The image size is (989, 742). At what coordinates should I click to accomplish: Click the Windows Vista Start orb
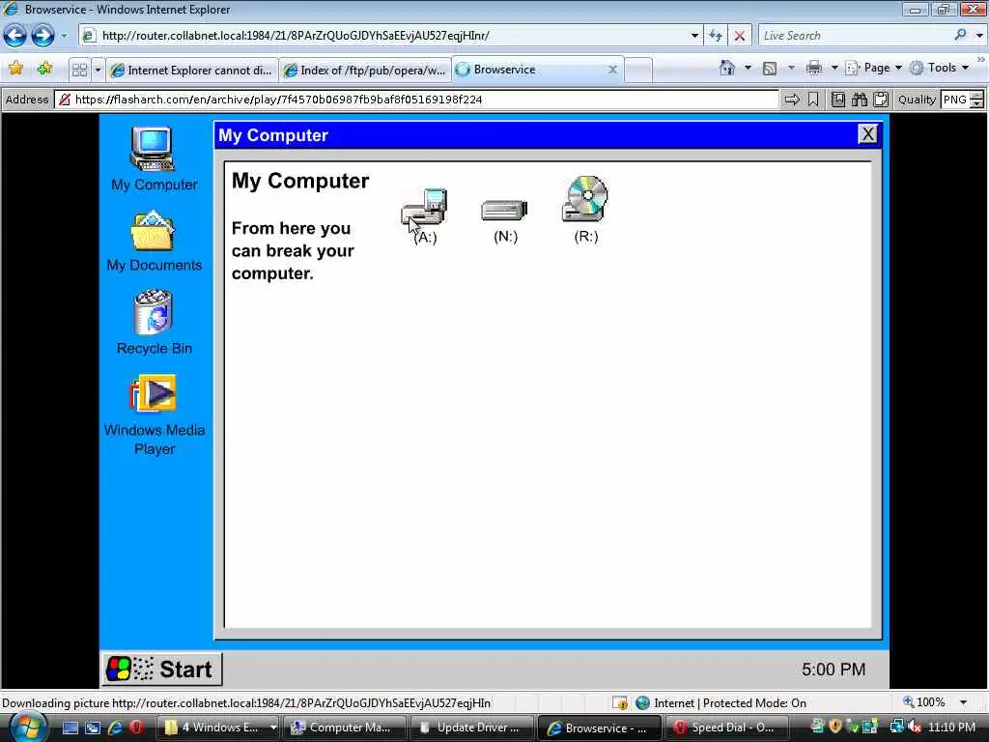[27, 728]
